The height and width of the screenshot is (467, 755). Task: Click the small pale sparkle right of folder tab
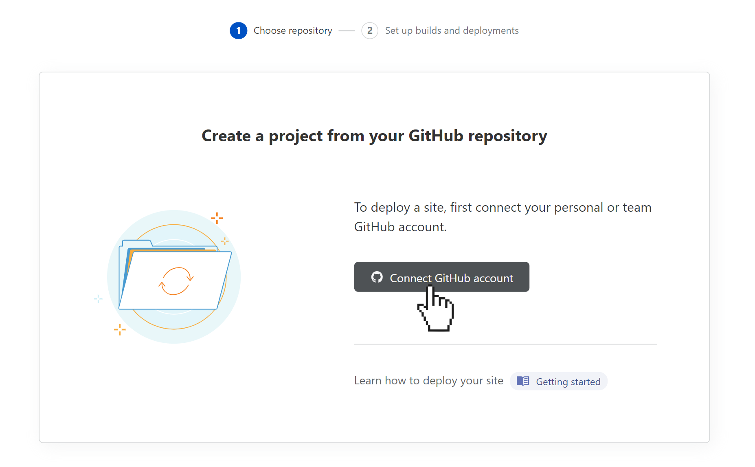pyautogui.click(x=225, y=241)
